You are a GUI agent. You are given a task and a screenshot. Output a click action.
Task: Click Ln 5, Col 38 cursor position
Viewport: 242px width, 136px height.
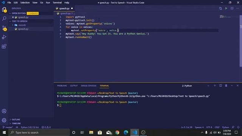[186, 127]
